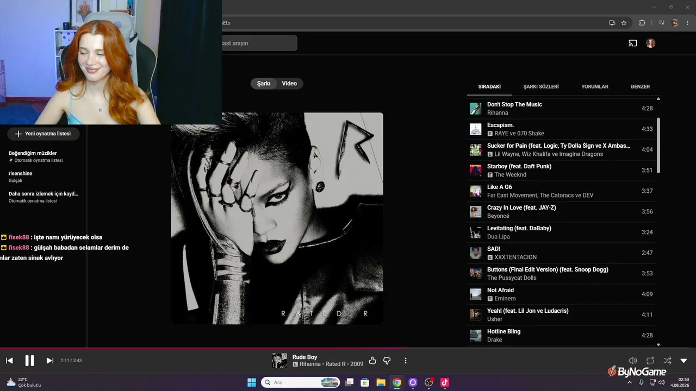Viewport: 696px width, 391px height.
Task: Toggle shuffle in player bar
Action: click(x=667, y=361)
